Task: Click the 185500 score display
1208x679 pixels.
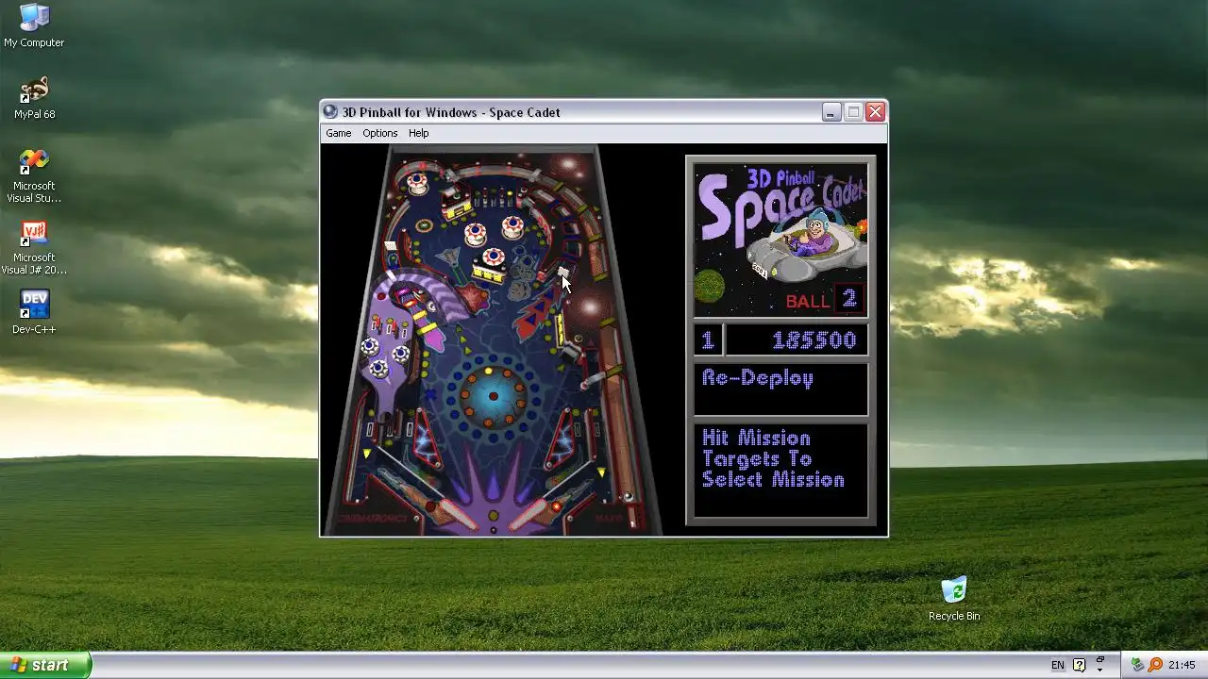Action: coord(797,340)
